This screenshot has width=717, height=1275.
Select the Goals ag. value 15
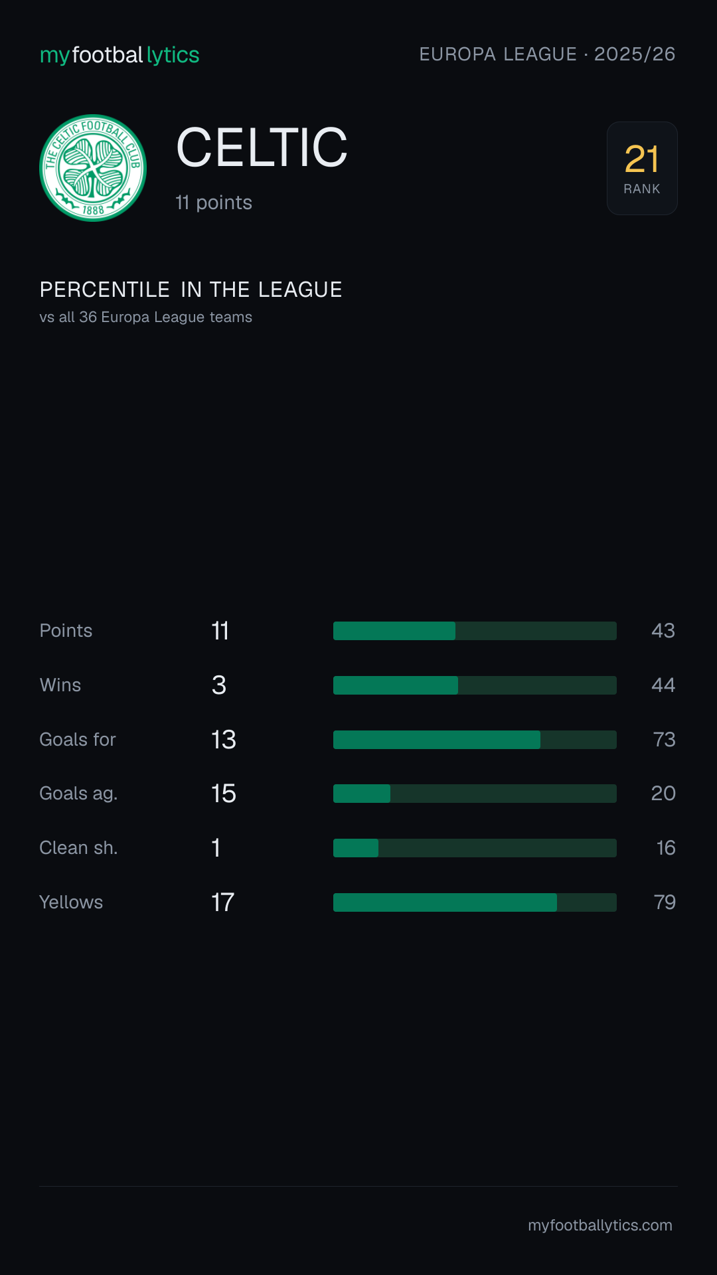pyautogui.click(x=224, y=794)
